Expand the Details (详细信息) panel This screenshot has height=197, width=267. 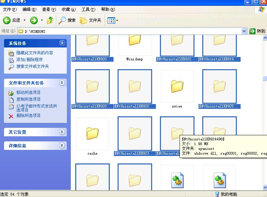[x=62, y=145]
